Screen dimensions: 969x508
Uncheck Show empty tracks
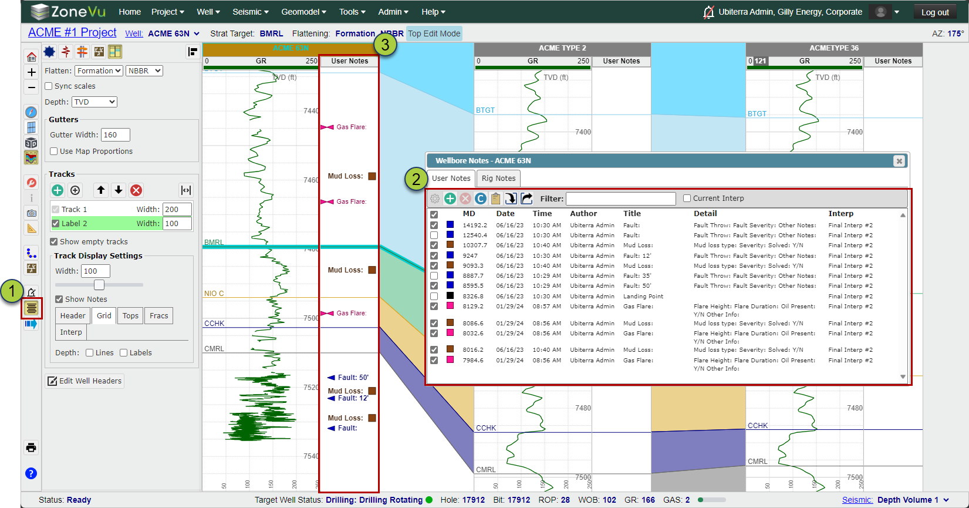tap(54, 242)
